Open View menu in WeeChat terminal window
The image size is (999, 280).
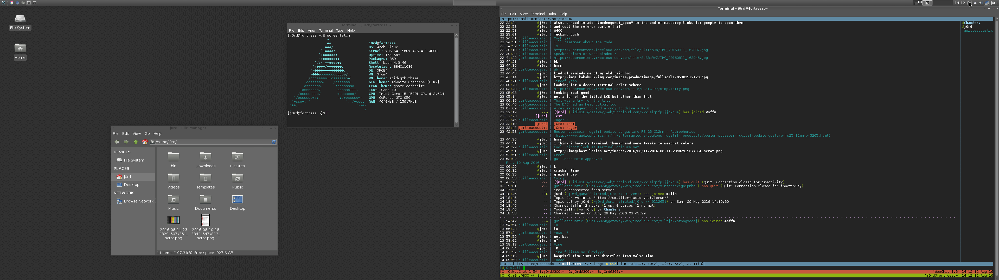tap(523, 14)
